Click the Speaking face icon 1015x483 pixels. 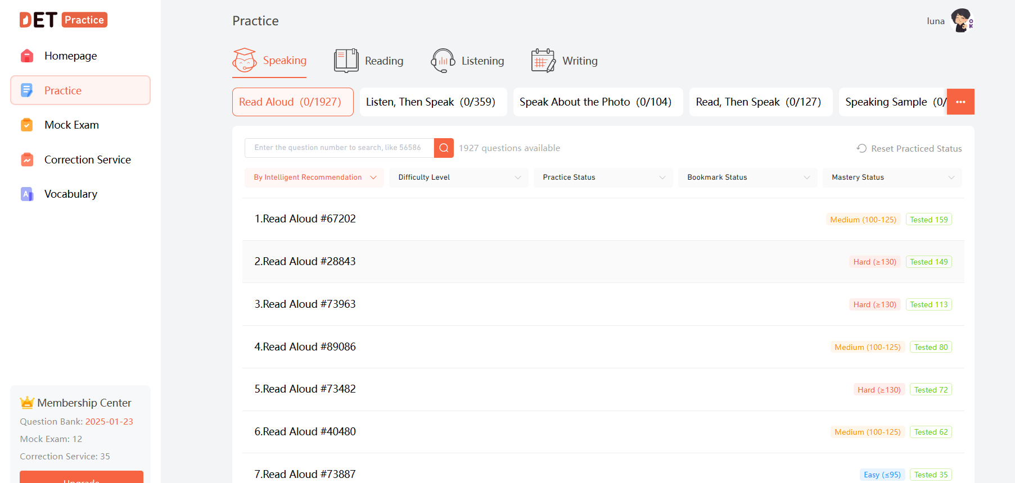point(245,60)
